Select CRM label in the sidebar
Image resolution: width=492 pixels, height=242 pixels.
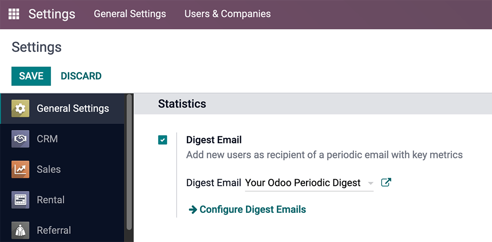pyautogui.click(x=47, y=139)
